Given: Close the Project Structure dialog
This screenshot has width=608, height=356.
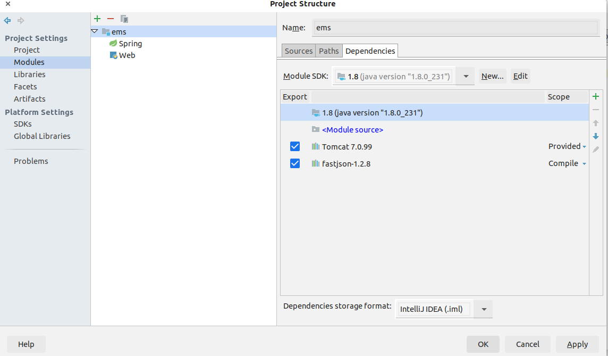Looking at the screenshot, I should 8,4.
